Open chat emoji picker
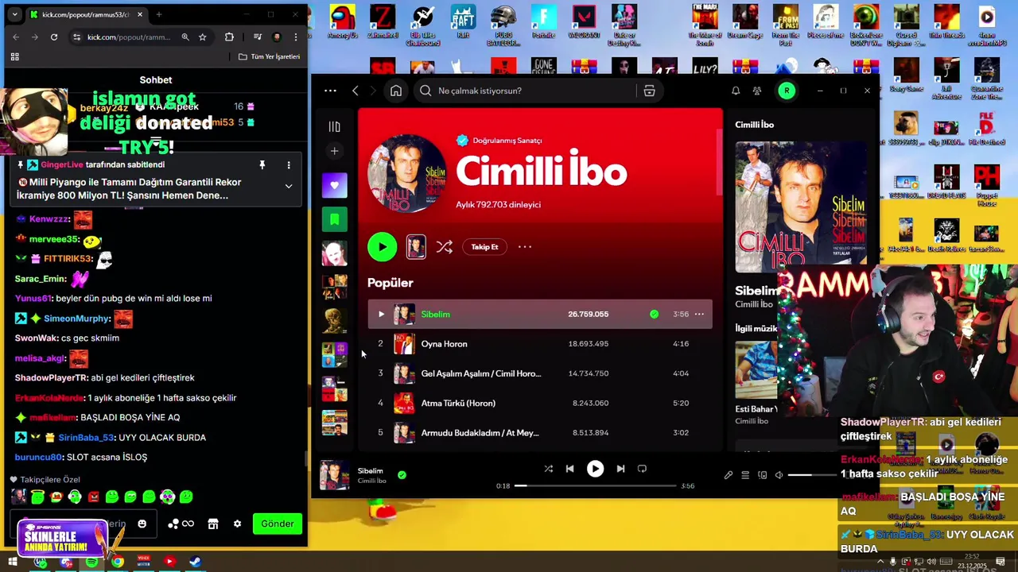The image size is (1018, 572). pos(142,524)
